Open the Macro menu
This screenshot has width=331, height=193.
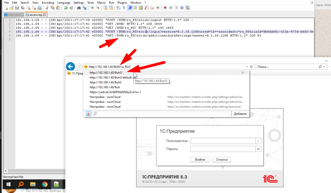coord(101,3)
